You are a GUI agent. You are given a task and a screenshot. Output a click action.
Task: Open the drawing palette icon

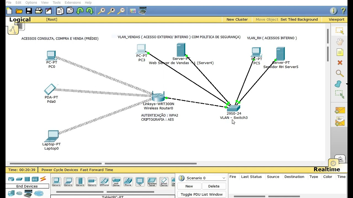point(133,11)
